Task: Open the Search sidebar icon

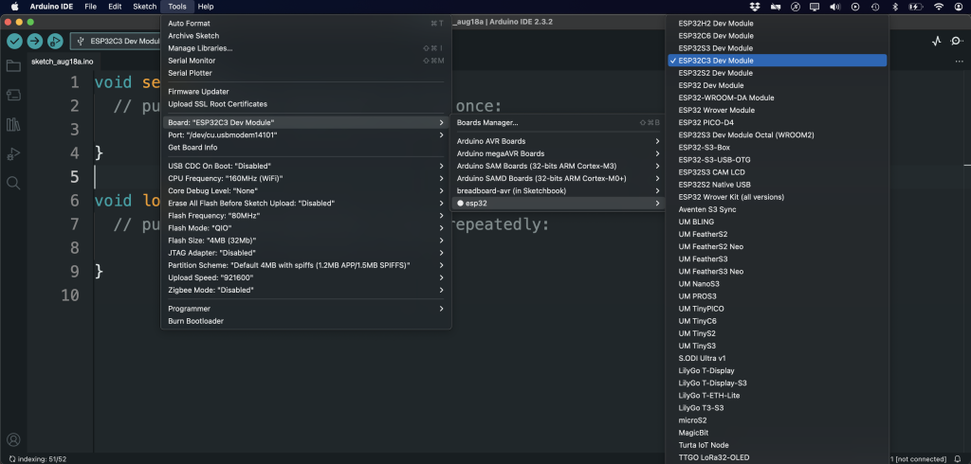Action: tap(13, 183)
